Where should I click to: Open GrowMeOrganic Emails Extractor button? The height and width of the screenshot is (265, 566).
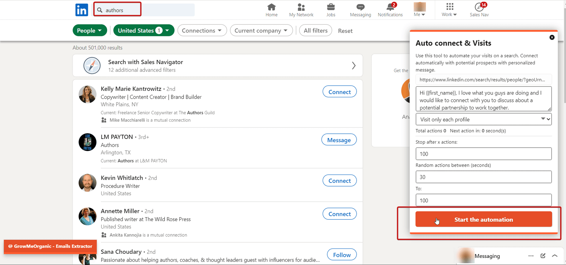point(50,246)
